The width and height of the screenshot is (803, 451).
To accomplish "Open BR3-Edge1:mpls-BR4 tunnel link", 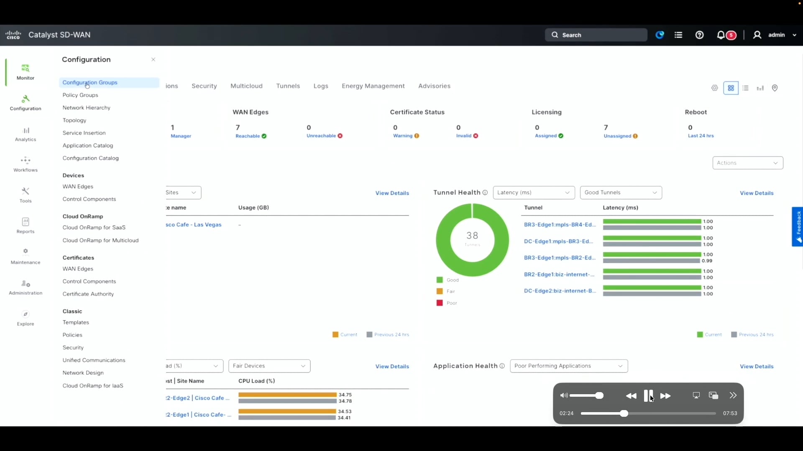I will pos(560,225).
